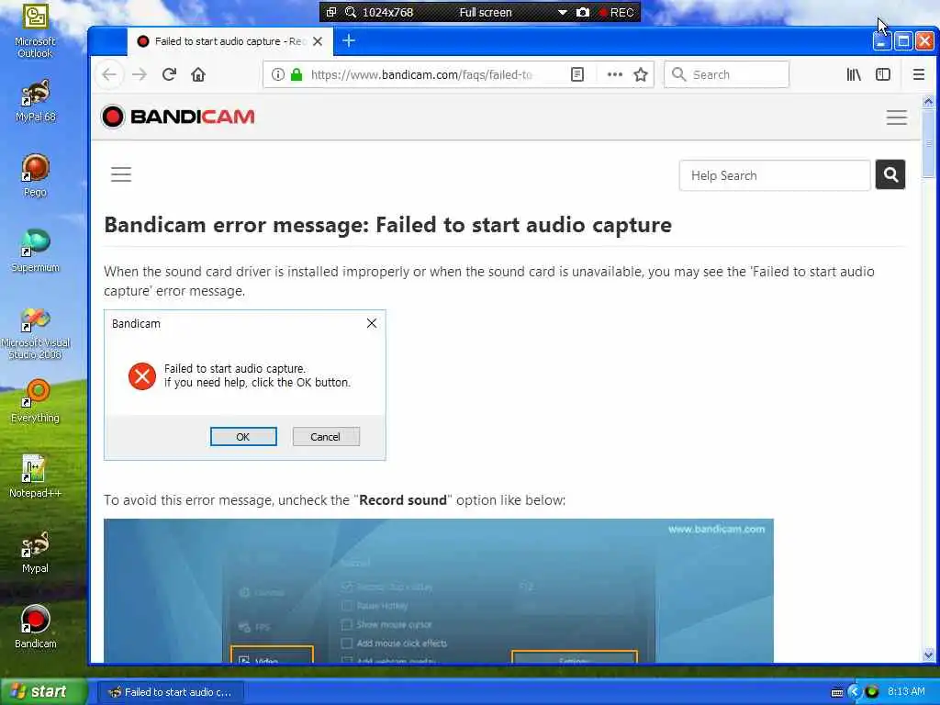Click the bold 'Record sound' text
Viewport: 940px width, 705px height.
coord(403,500)
